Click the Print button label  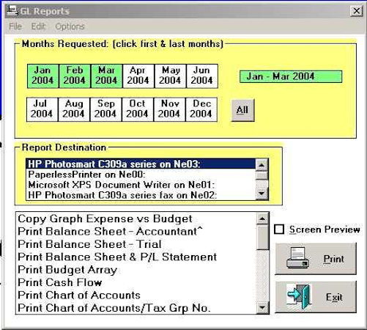pyautogui.click(x=333, y=259)
